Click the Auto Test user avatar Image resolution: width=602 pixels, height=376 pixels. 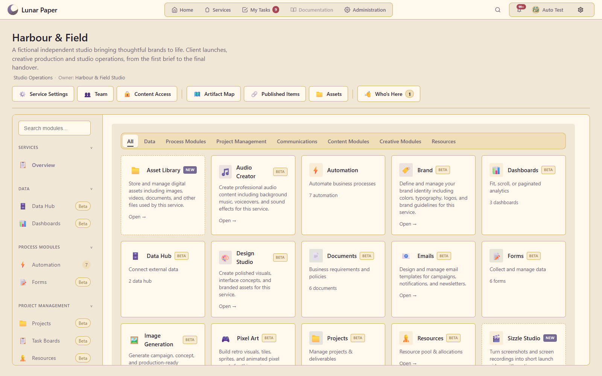[x=536, y=10]
